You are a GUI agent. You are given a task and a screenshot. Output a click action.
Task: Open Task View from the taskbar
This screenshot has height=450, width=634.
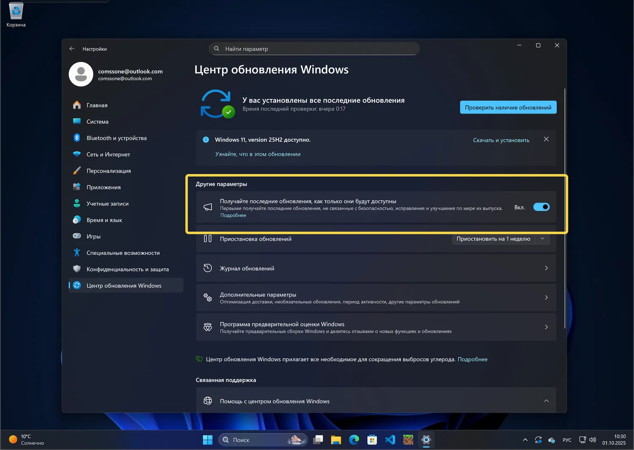click(x=318, y=440)
